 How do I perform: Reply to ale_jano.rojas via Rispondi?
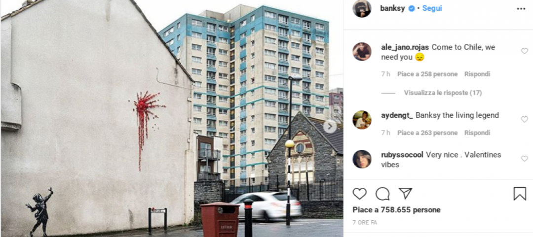[477, 74]
